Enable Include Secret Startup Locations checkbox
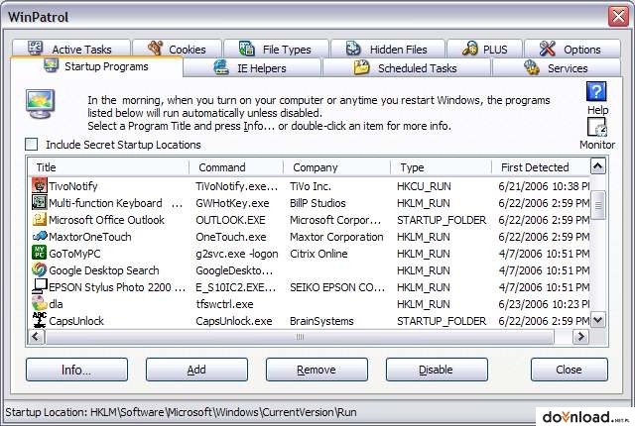The height and width of the screenshot is (426, 635). 31,145
